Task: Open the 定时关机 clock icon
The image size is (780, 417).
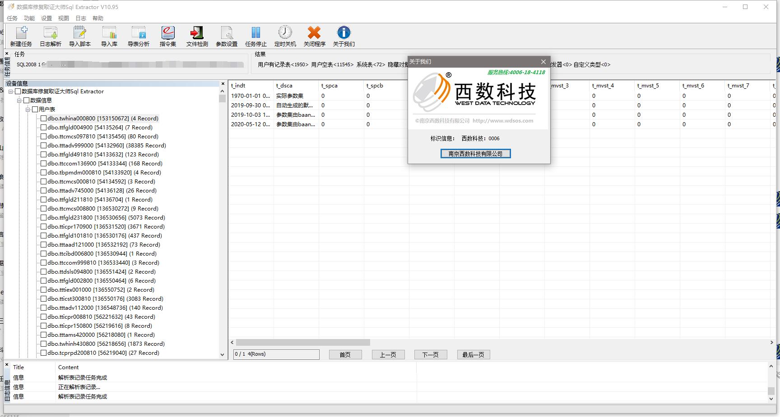Action: coord(285,36)
